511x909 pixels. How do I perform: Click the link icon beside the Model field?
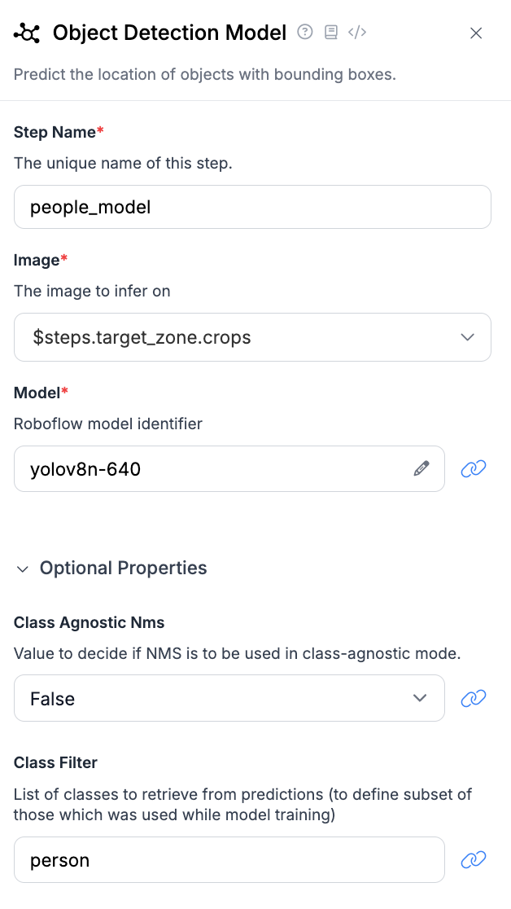pos(474,468)
